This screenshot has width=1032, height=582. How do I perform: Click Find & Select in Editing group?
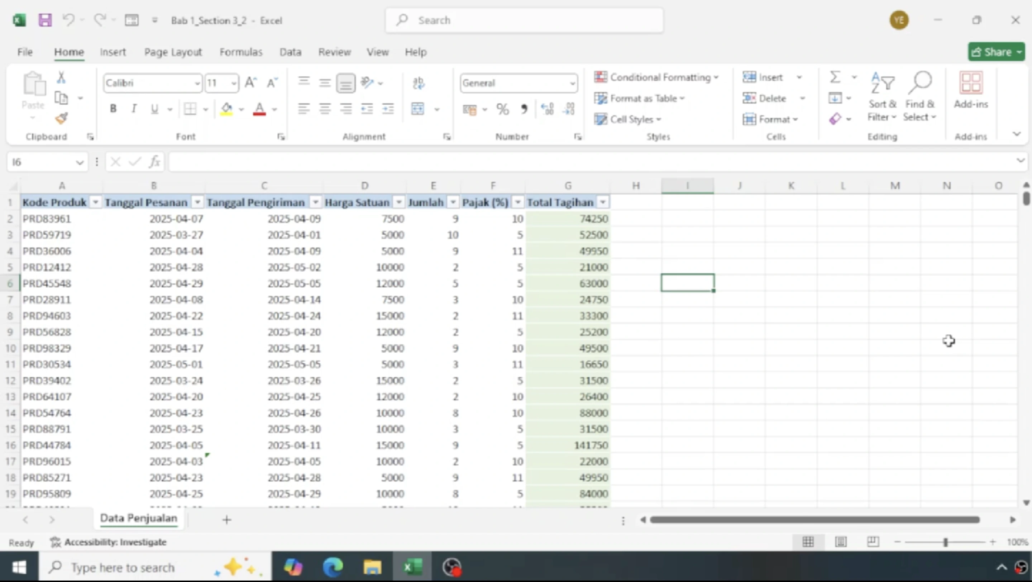click(920, 96)
